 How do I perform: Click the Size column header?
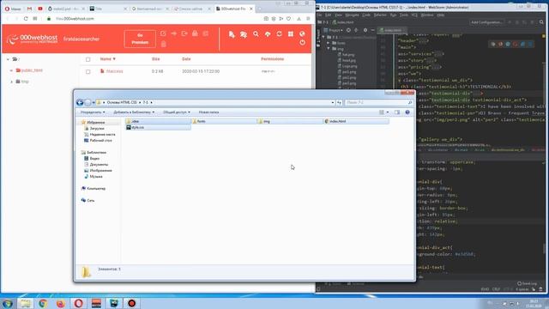click(x=156, y=59)
